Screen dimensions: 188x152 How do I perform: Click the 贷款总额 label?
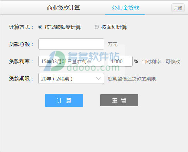click(21, 44)
